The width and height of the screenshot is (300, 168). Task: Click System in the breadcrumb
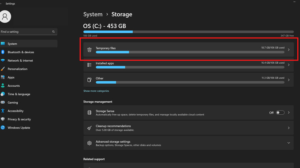coord(93,14)
